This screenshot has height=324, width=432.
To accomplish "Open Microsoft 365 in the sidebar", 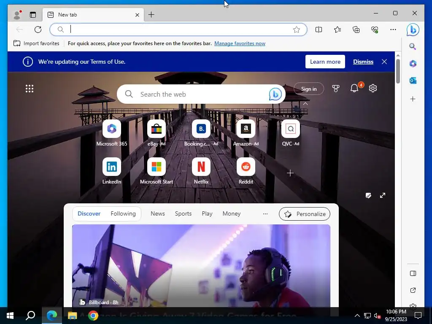I will coord(413,64).
